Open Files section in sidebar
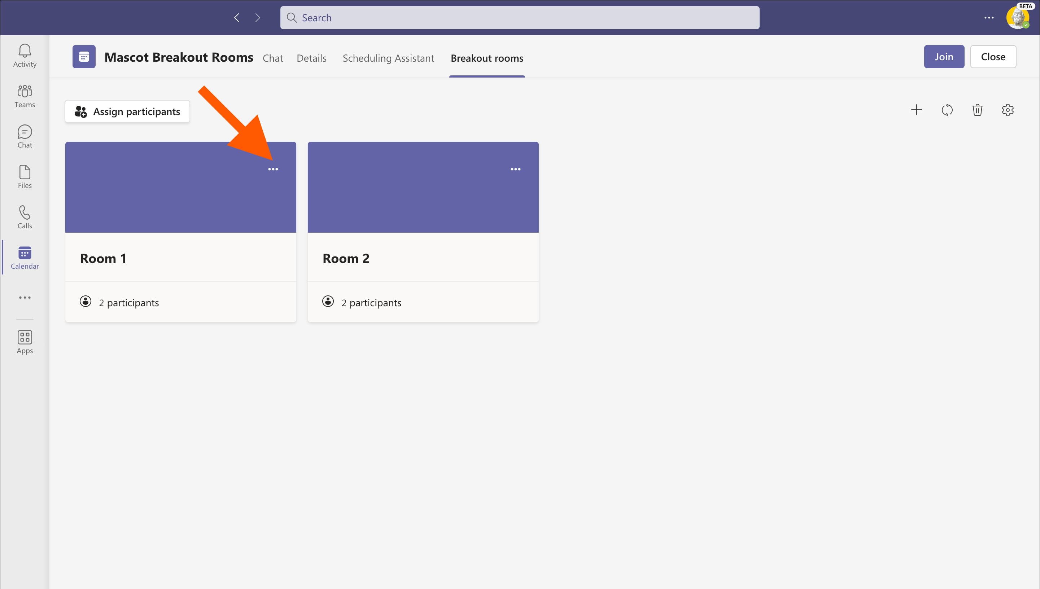 tap(25, 177)
